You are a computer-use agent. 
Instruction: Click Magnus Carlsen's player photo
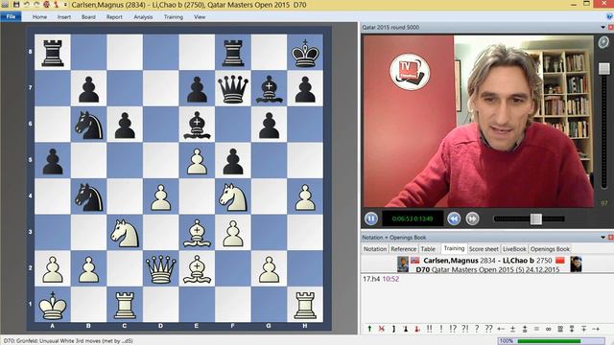coord(403,264)
